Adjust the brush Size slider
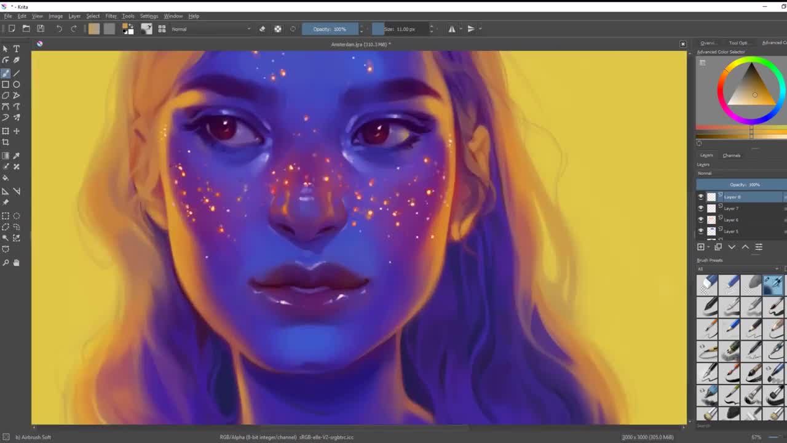 coord(400,29)
